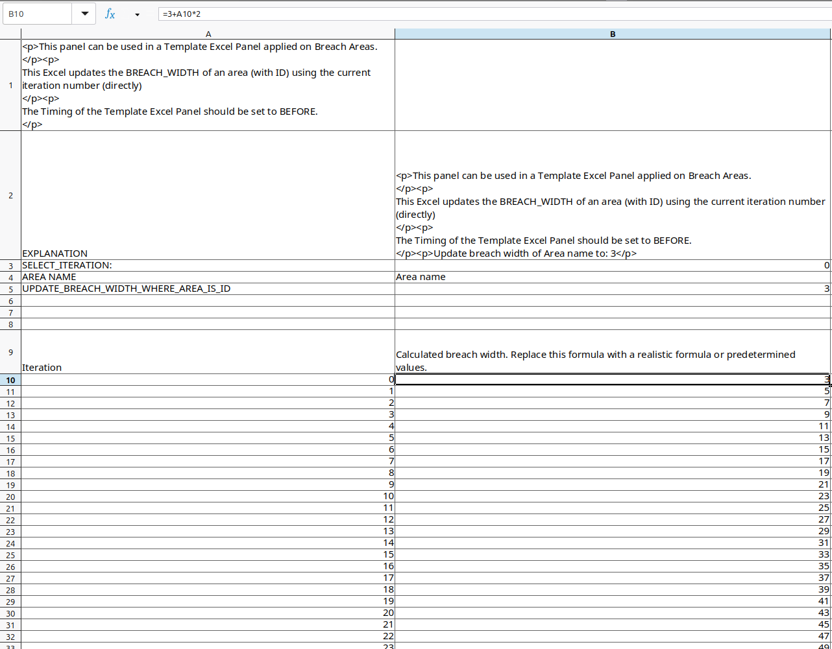Select cell B5 containing the value 3
Screen dimensions: 832x649
pos(613,288)
